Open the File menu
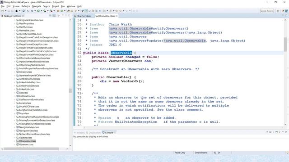Viewport: 289px width, 162px height. point(3,6)
